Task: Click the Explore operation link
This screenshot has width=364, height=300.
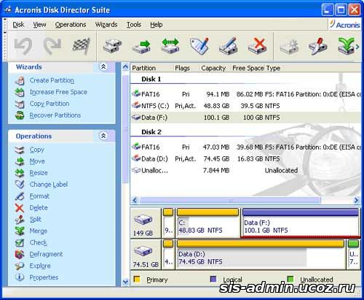Action: tap(40, 266)
